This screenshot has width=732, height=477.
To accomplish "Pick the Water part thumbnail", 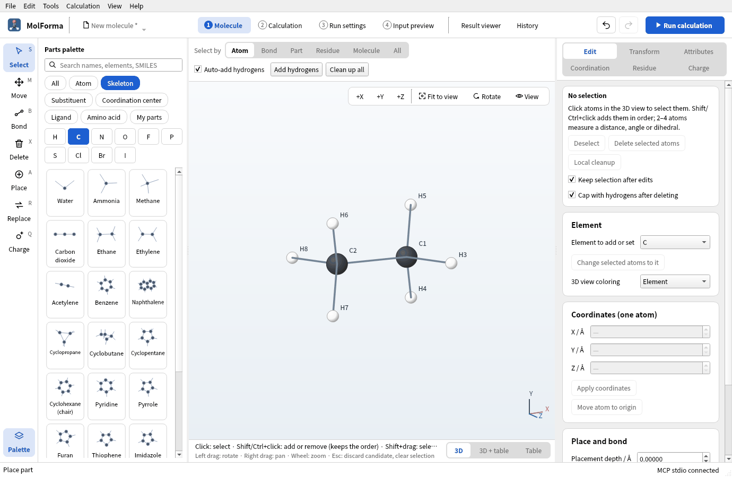I will point(65,192).
